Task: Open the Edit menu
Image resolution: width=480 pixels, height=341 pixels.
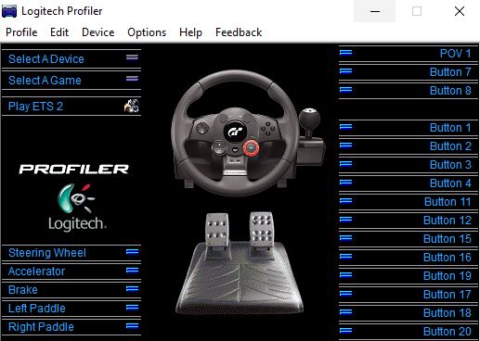Action: coord(59,32)
